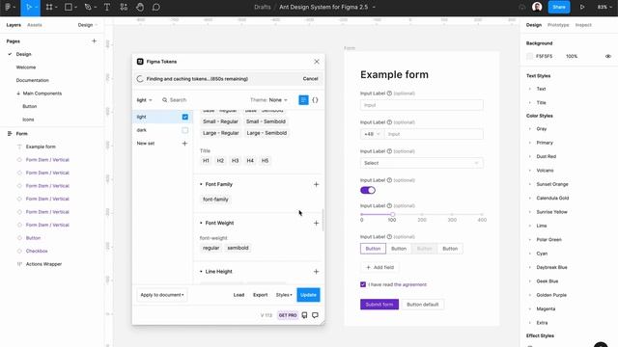Start presentation with the play icon

coord(582,7)
